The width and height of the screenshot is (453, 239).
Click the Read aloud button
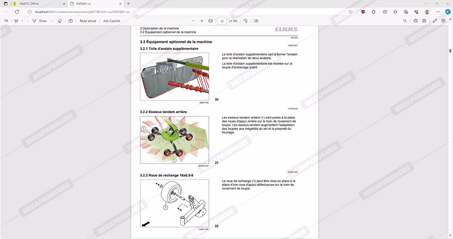point(88,21)
